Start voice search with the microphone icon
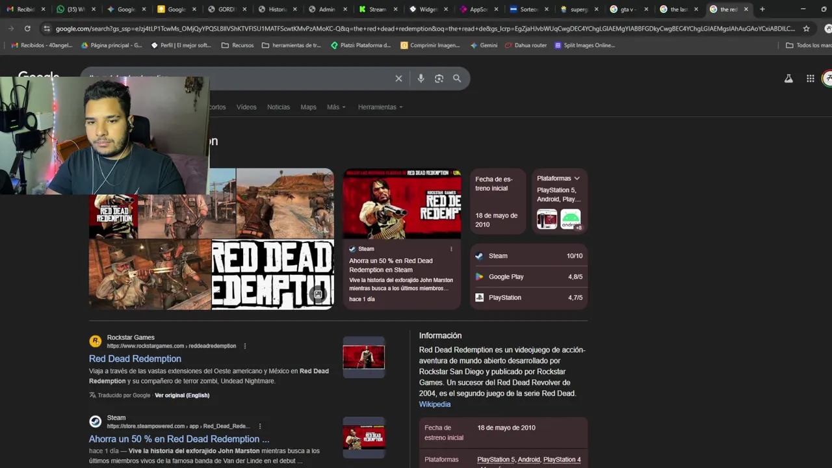This screenshot has height=468, width=832. [x=421, y=79]
